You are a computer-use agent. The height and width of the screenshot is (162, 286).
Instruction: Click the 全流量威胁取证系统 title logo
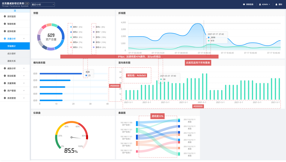coord(13,3)
